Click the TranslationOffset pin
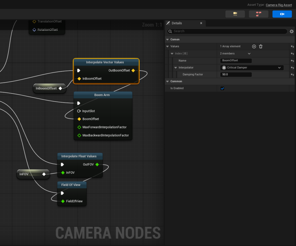This screenshot has width=296, height=246. tap(34, 21)
